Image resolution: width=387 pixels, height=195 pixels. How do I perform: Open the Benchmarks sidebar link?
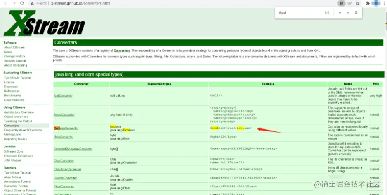click(12, 95)
